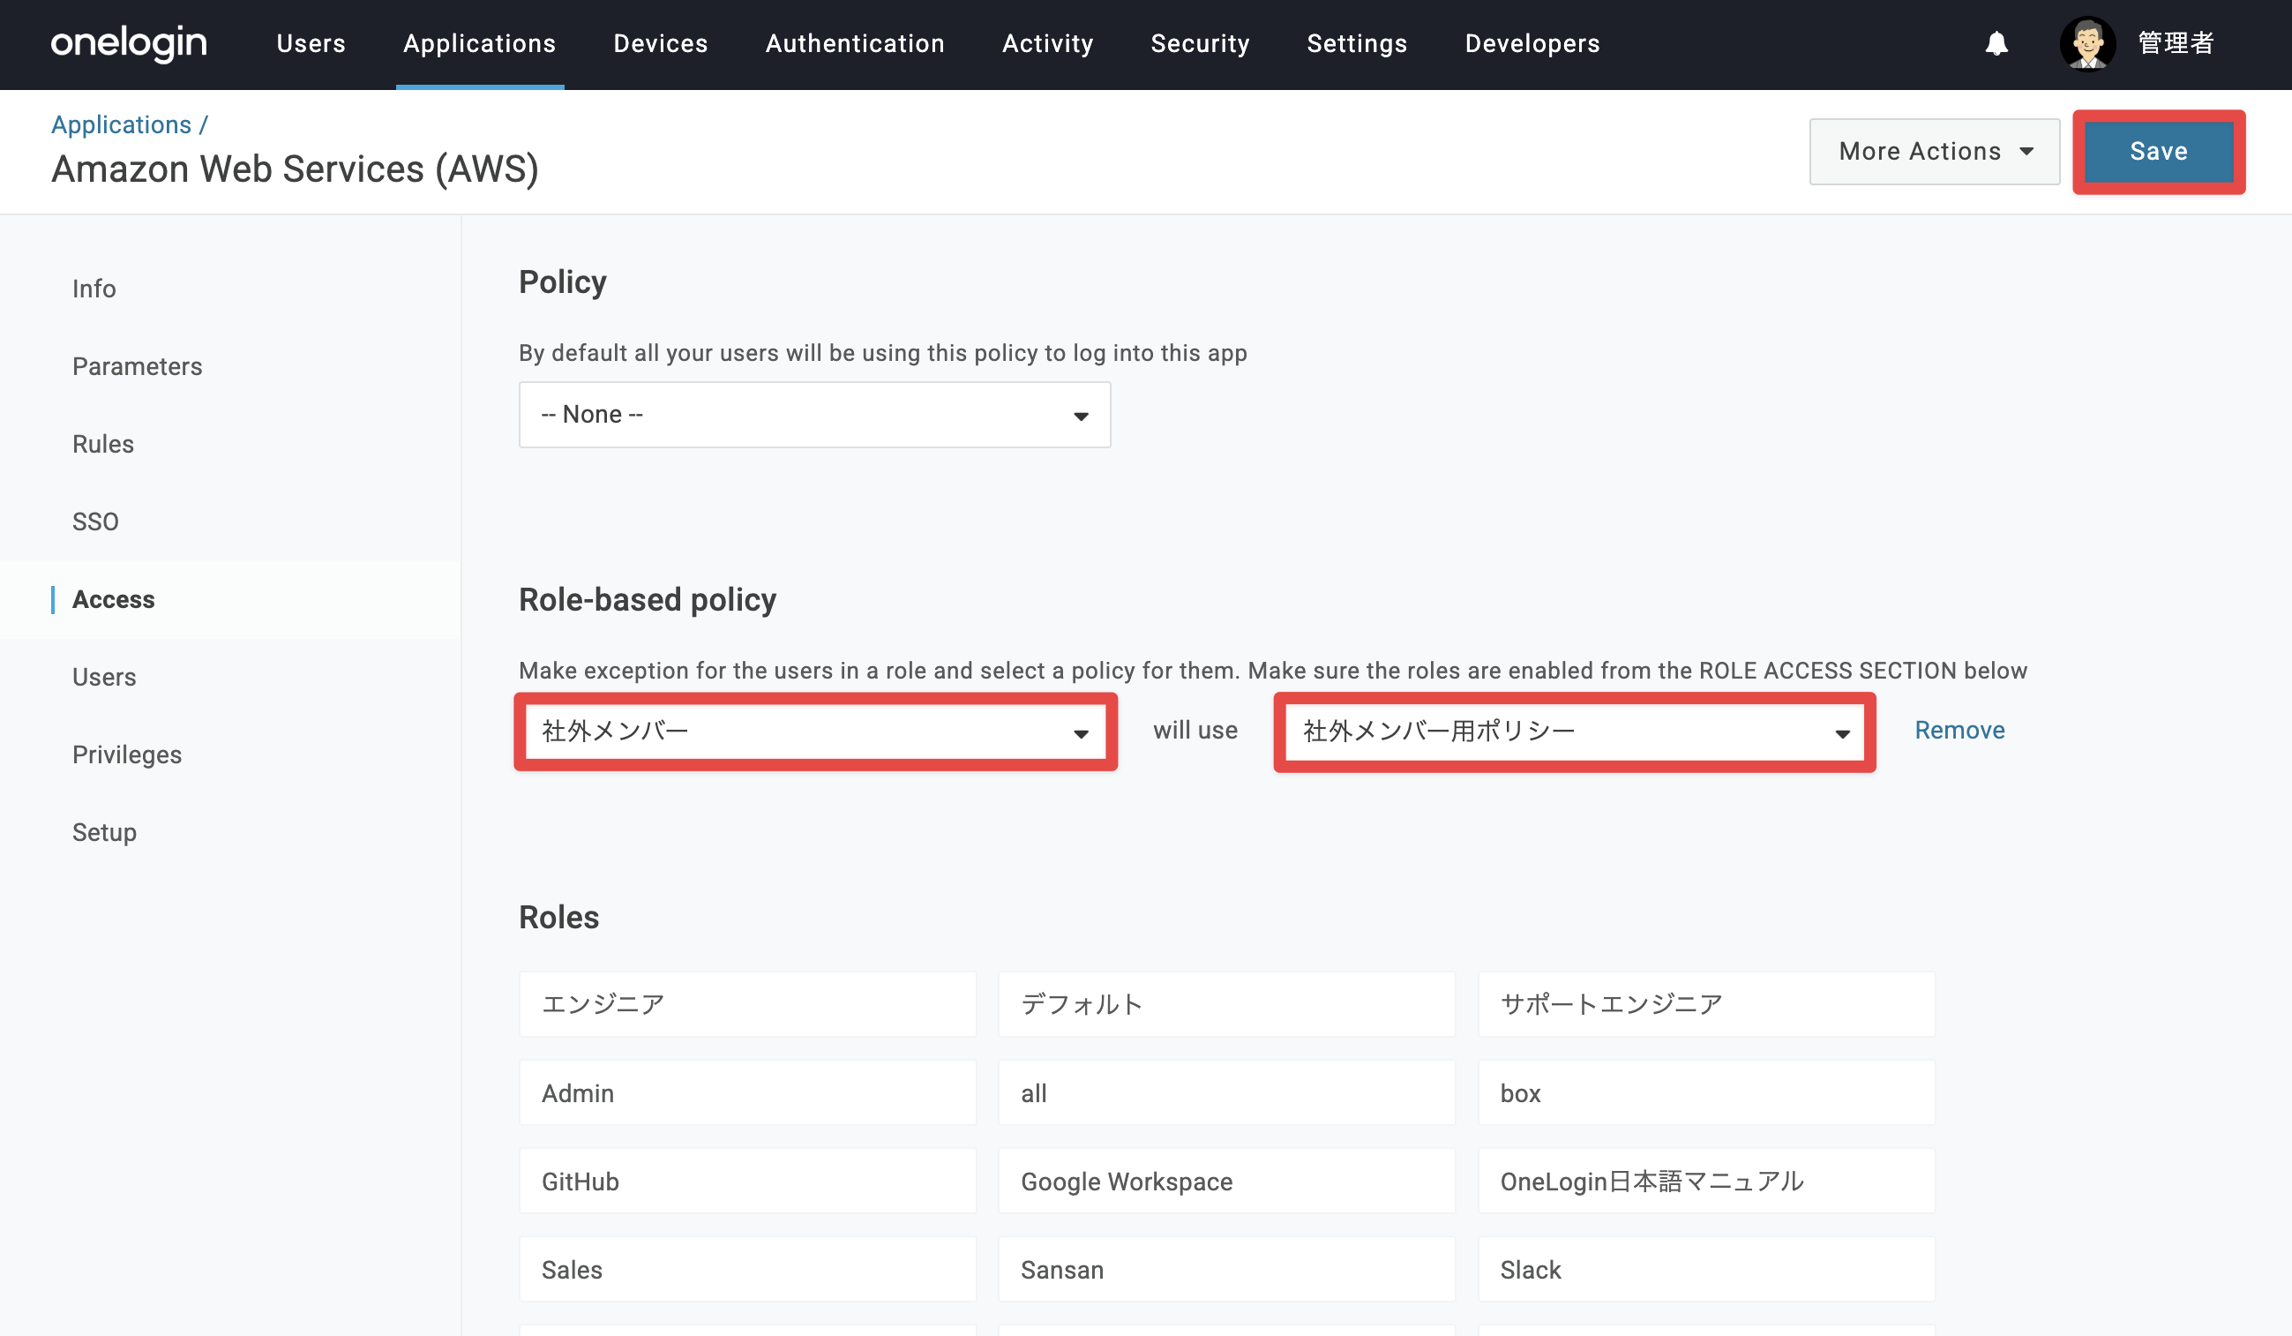The height and width of the screenshot is (1336, 2292).
Task: Click the Amazon Web Services (AWS) title
Action: click(295, 169)
